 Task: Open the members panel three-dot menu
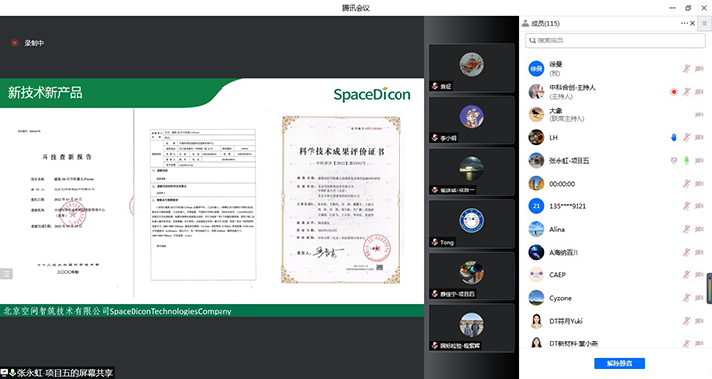click(x=684, y=23)
